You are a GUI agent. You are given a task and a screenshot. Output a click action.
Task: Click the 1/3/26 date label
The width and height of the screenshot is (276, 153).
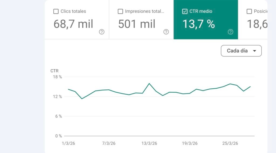click(68, 143)
